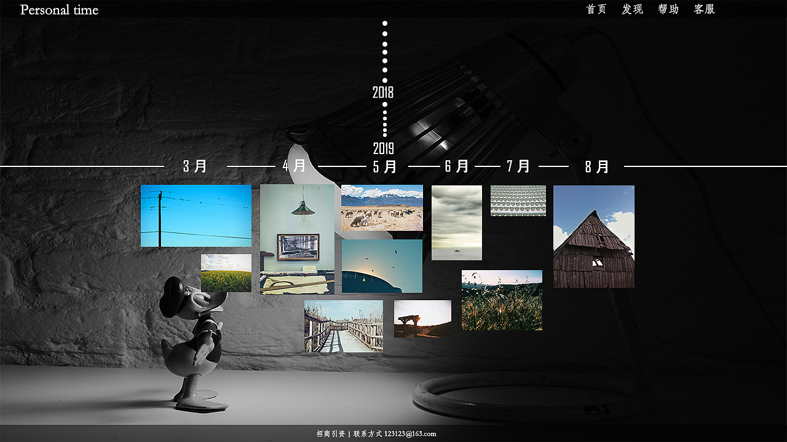Click the Personal time logo
The height and width of the screenshot is (442, 787).
tap(59, 10)
